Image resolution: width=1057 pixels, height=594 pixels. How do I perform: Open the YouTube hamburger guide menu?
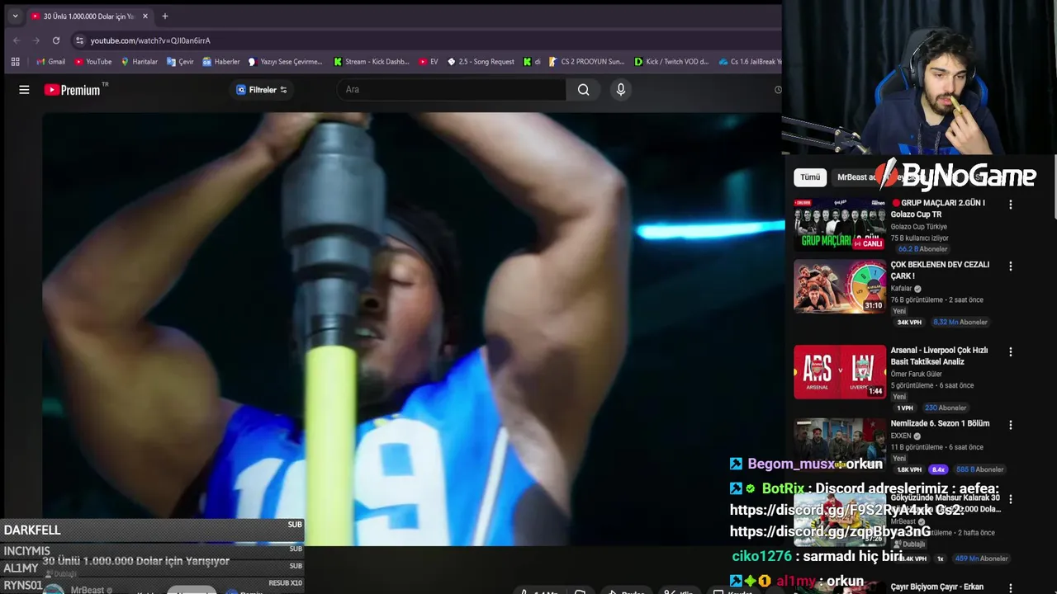click(24, 90)
